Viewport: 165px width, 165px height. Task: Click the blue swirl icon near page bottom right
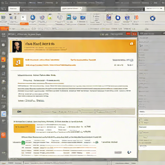pos(129,152)
